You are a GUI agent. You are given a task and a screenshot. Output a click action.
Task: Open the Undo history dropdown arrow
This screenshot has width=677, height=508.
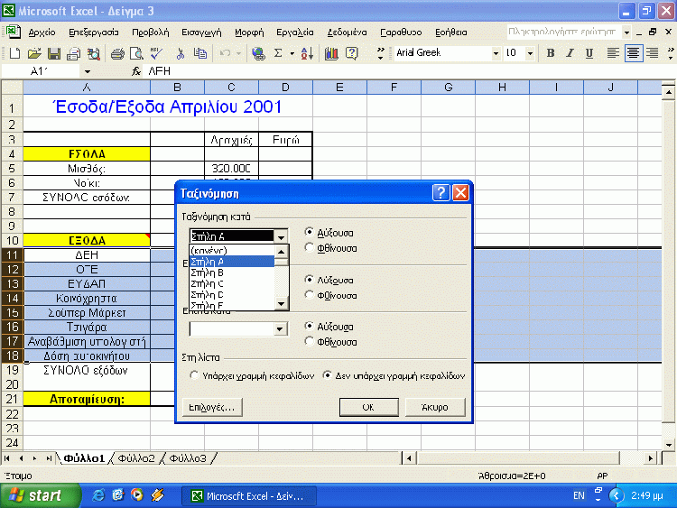click(x=239, y=53)
